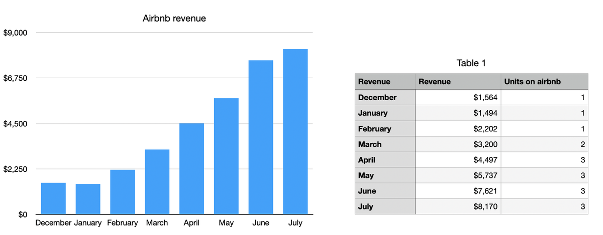Select units cell in December row
Viewport: 603px width, 235px height.
(544, 97)
